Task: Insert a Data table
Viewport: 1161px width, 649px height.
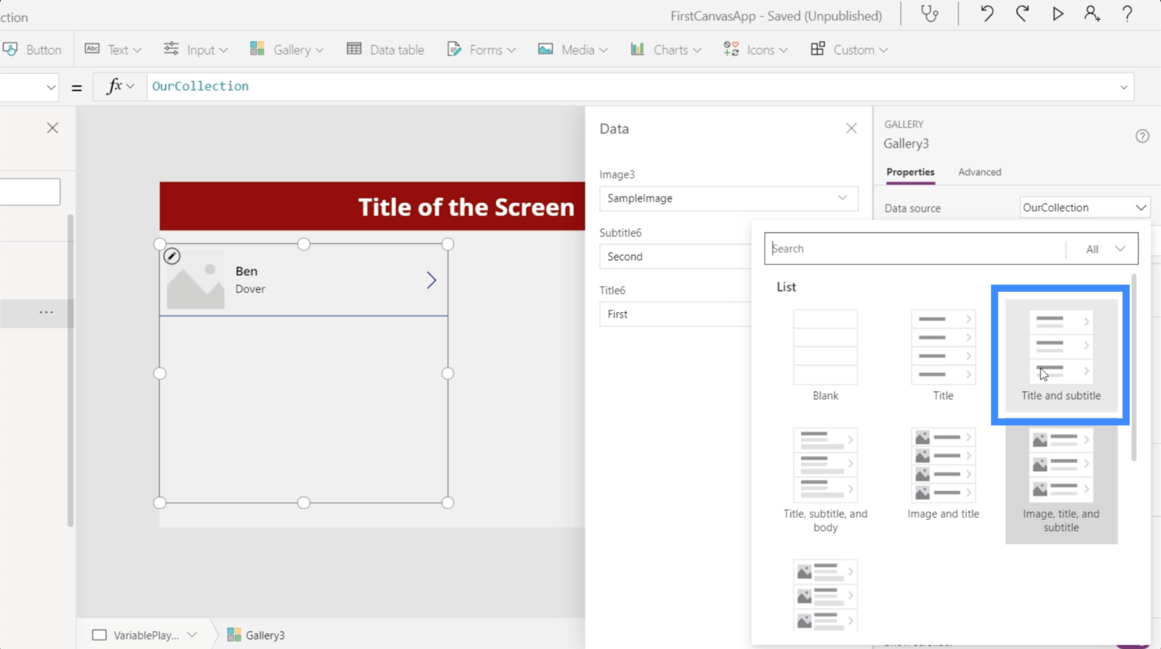Action: coord(386,50)
